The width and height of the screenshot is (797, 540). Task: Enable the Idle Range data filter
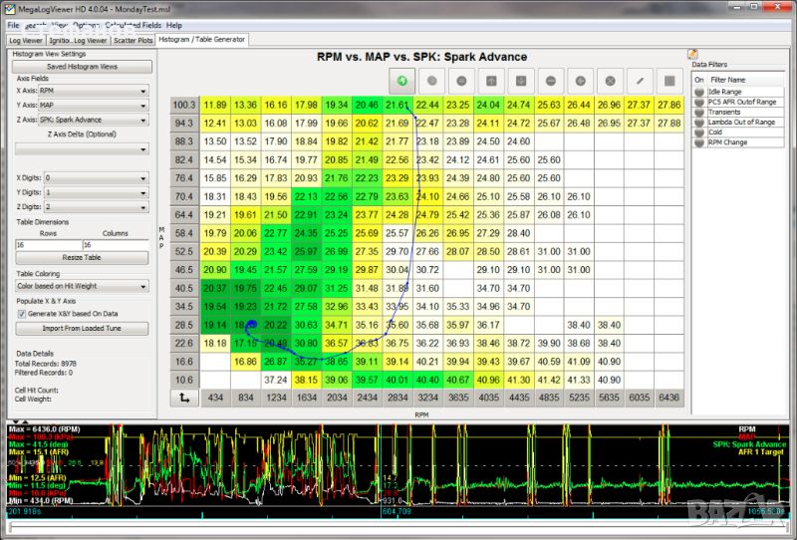[697, 92]
